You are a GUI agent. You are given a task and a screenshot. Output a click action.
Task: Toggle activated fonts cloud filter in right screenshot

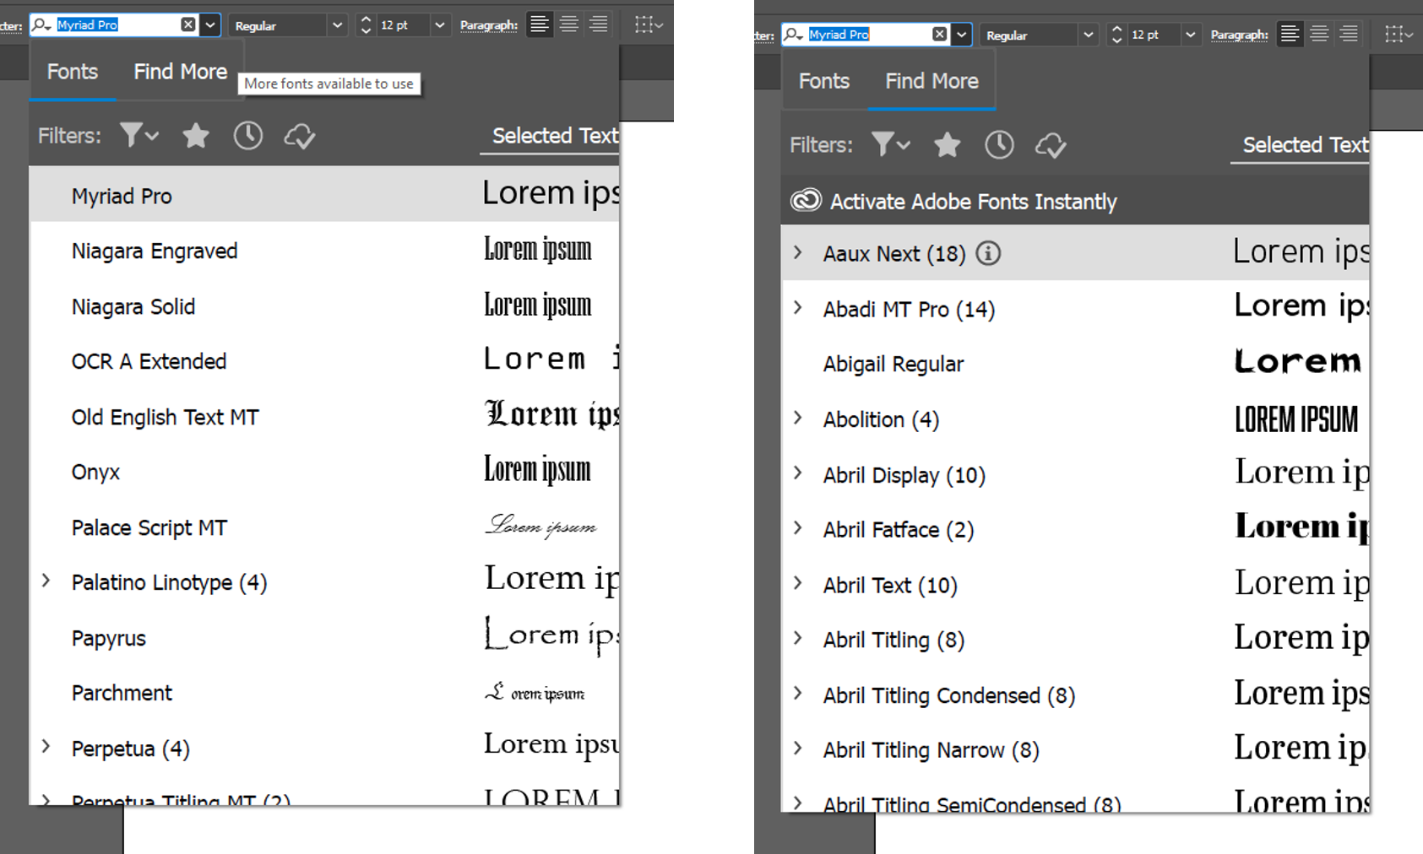(1051, 145)
